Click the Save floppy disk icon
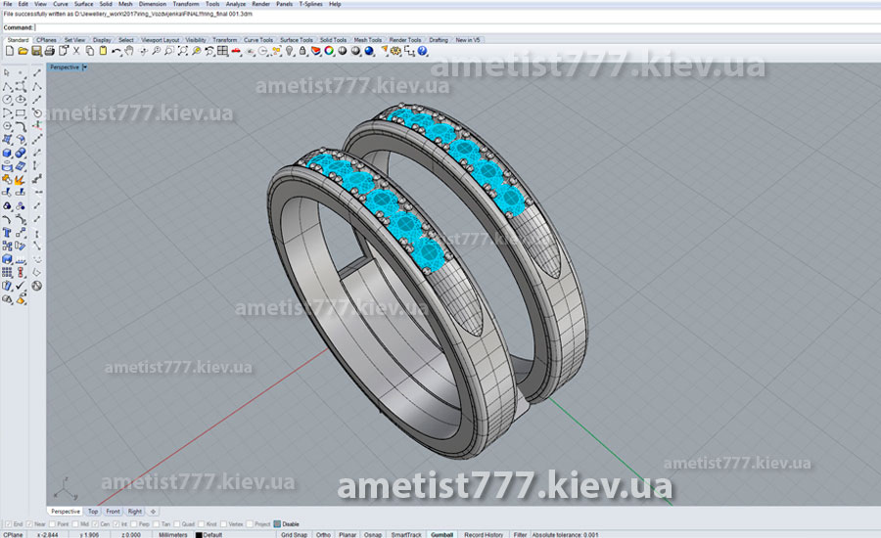 (x=36, y=51)
